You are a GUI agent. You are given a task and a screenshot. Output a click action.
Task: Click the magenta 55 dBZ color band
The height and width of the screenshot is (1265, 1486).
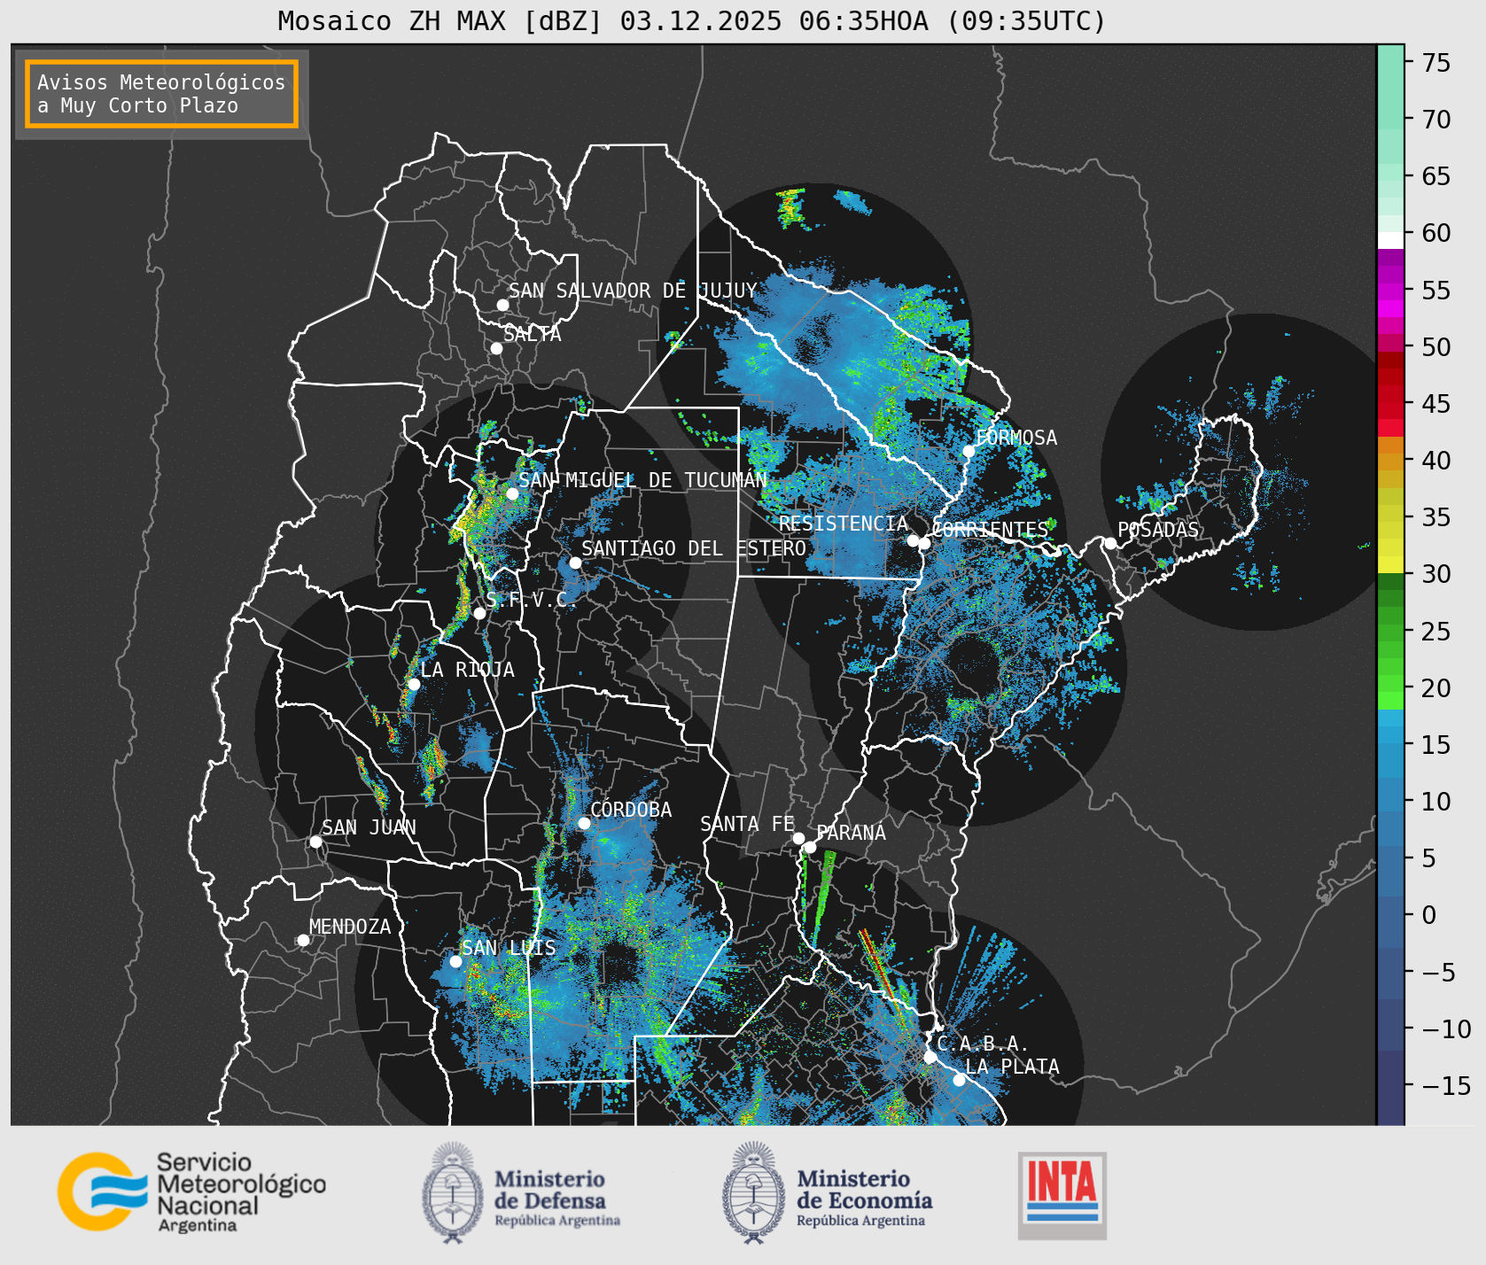click(1390, 291)
